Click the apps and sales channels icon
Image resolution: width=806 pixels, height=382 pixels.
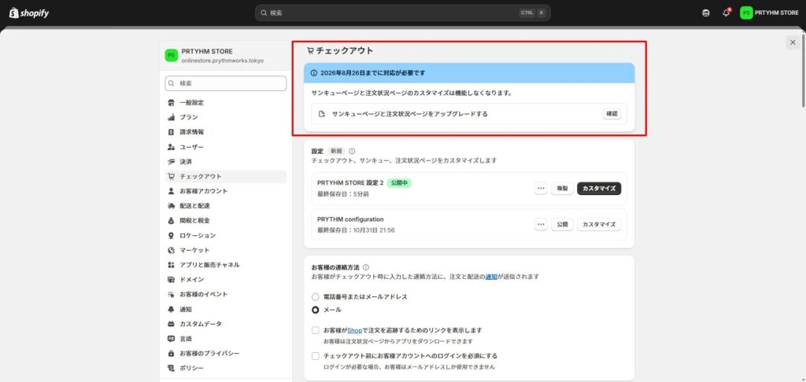coord(171,265)
